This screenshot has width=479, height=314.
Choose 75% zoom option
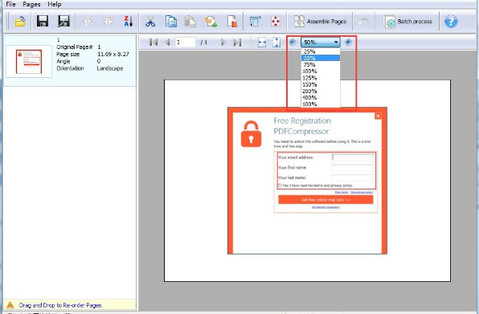[x=321, y=65]
